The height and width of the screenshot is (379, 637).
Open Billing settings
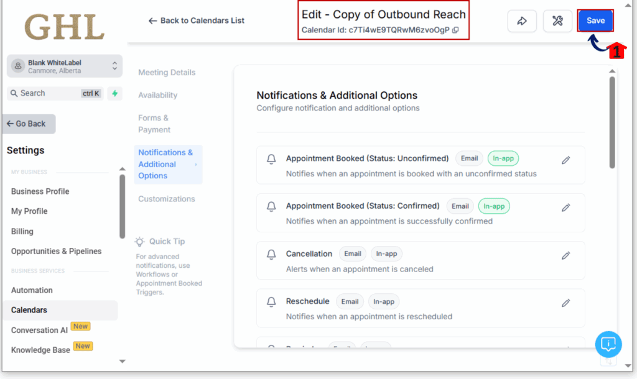pos(22,231)
